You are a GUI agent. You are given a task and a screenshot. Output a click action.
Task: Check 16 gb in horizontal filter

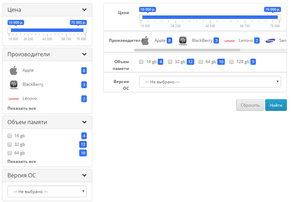pyautogui.click(x=141, y=62)
